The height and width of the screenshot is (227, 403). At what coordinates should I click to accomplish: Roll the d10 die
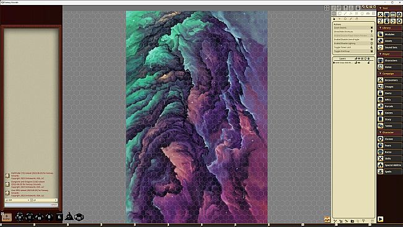tap(40, 217)
